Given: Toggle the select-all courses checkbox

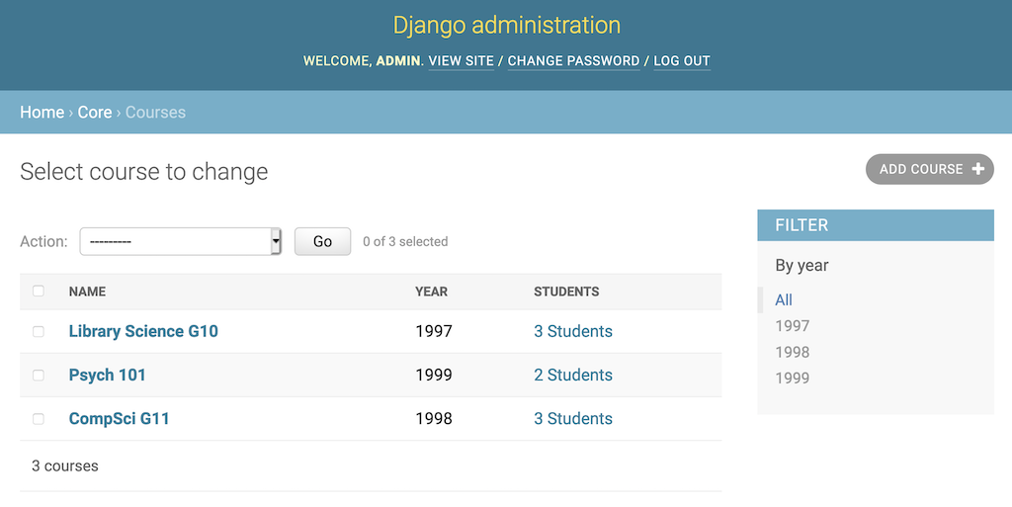Looking at the screenshot, I should pyautogui.click(x=39, y=292).
